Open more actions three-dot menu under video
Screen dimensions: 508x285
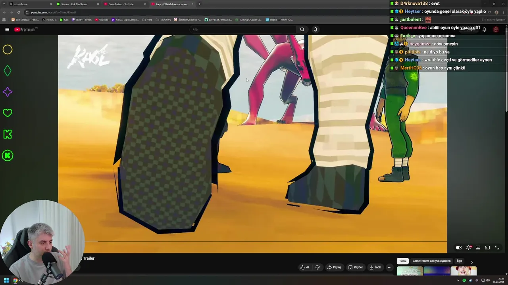(x=389, y=267)
